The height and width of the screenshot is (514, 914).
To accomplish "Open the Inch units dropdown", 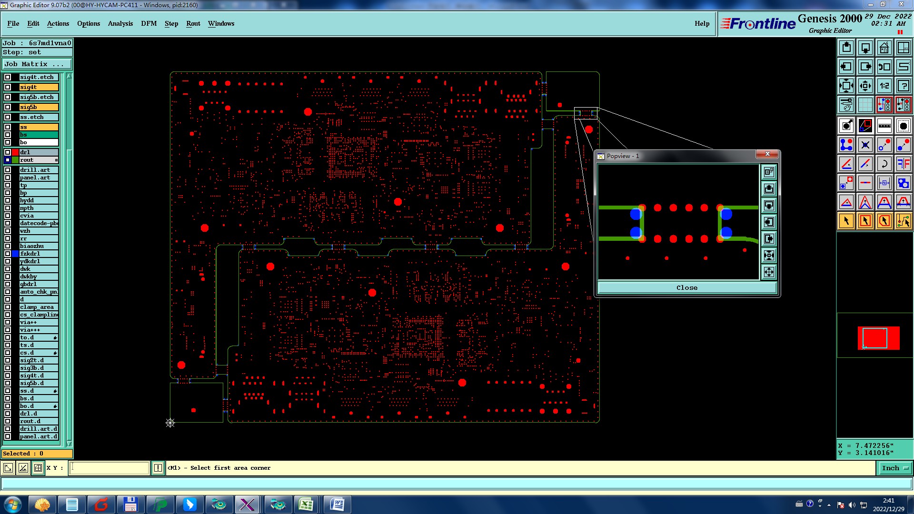I will pos(894,468).
